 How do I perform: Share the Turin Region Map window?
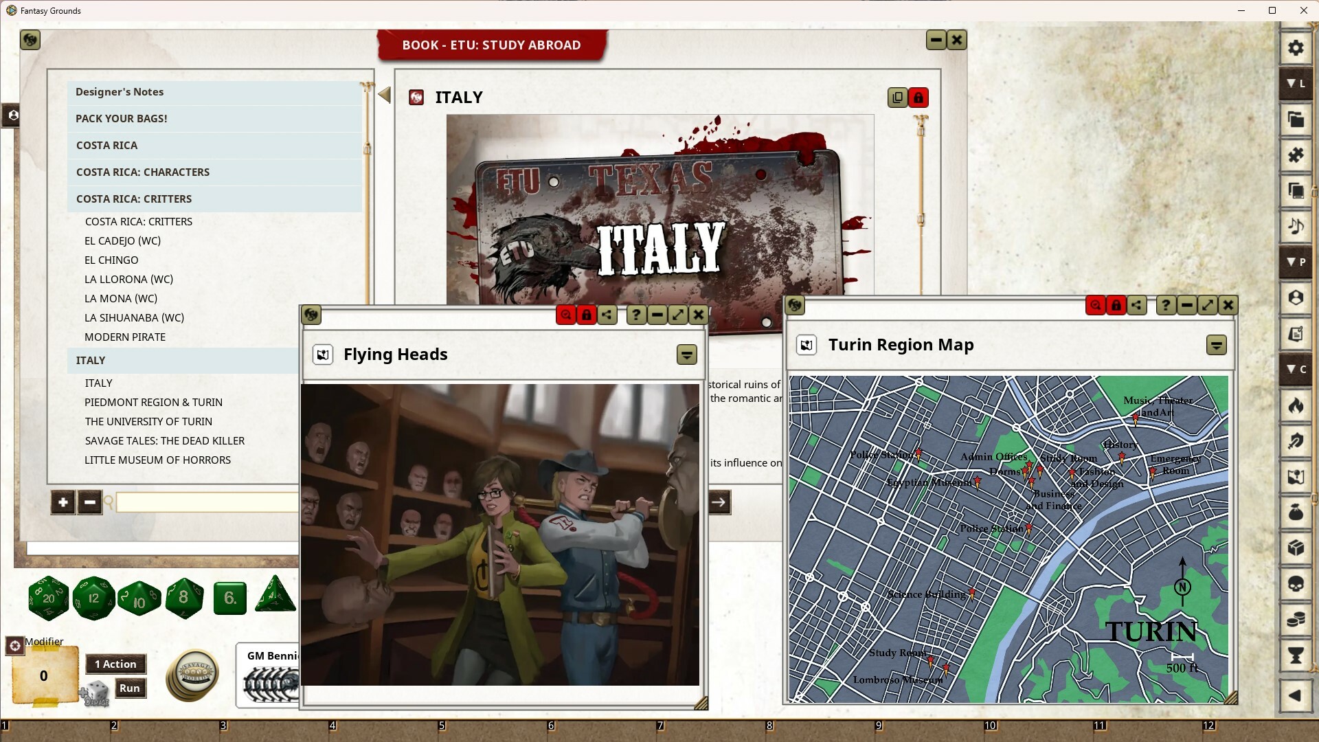pos(1137,305)
